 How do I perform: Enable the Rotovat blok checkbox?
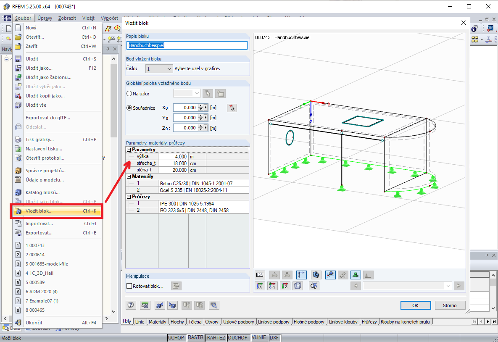pos(129,286)
